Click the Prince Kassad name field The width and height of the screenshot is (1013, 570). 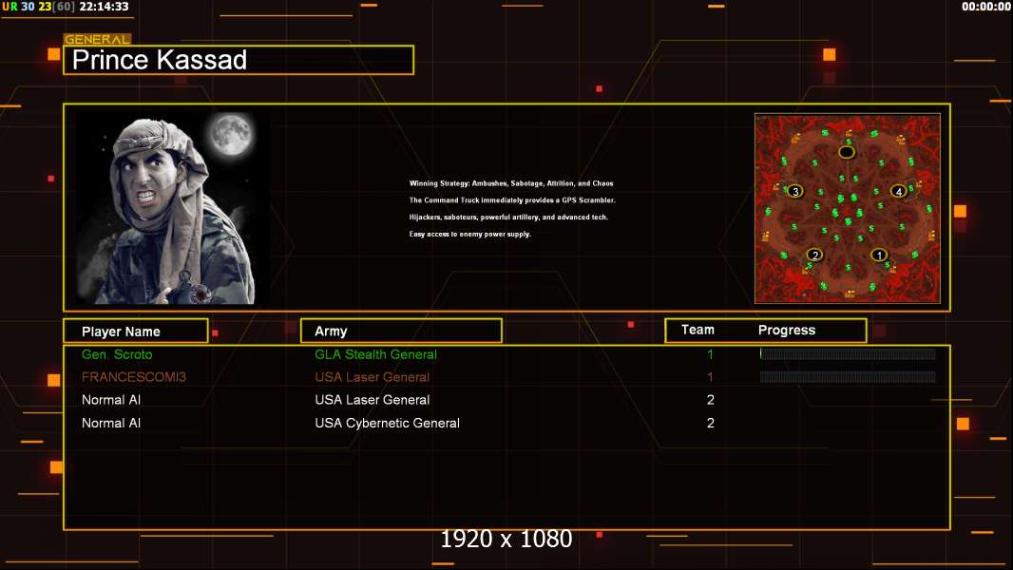(x=239, y=60)
